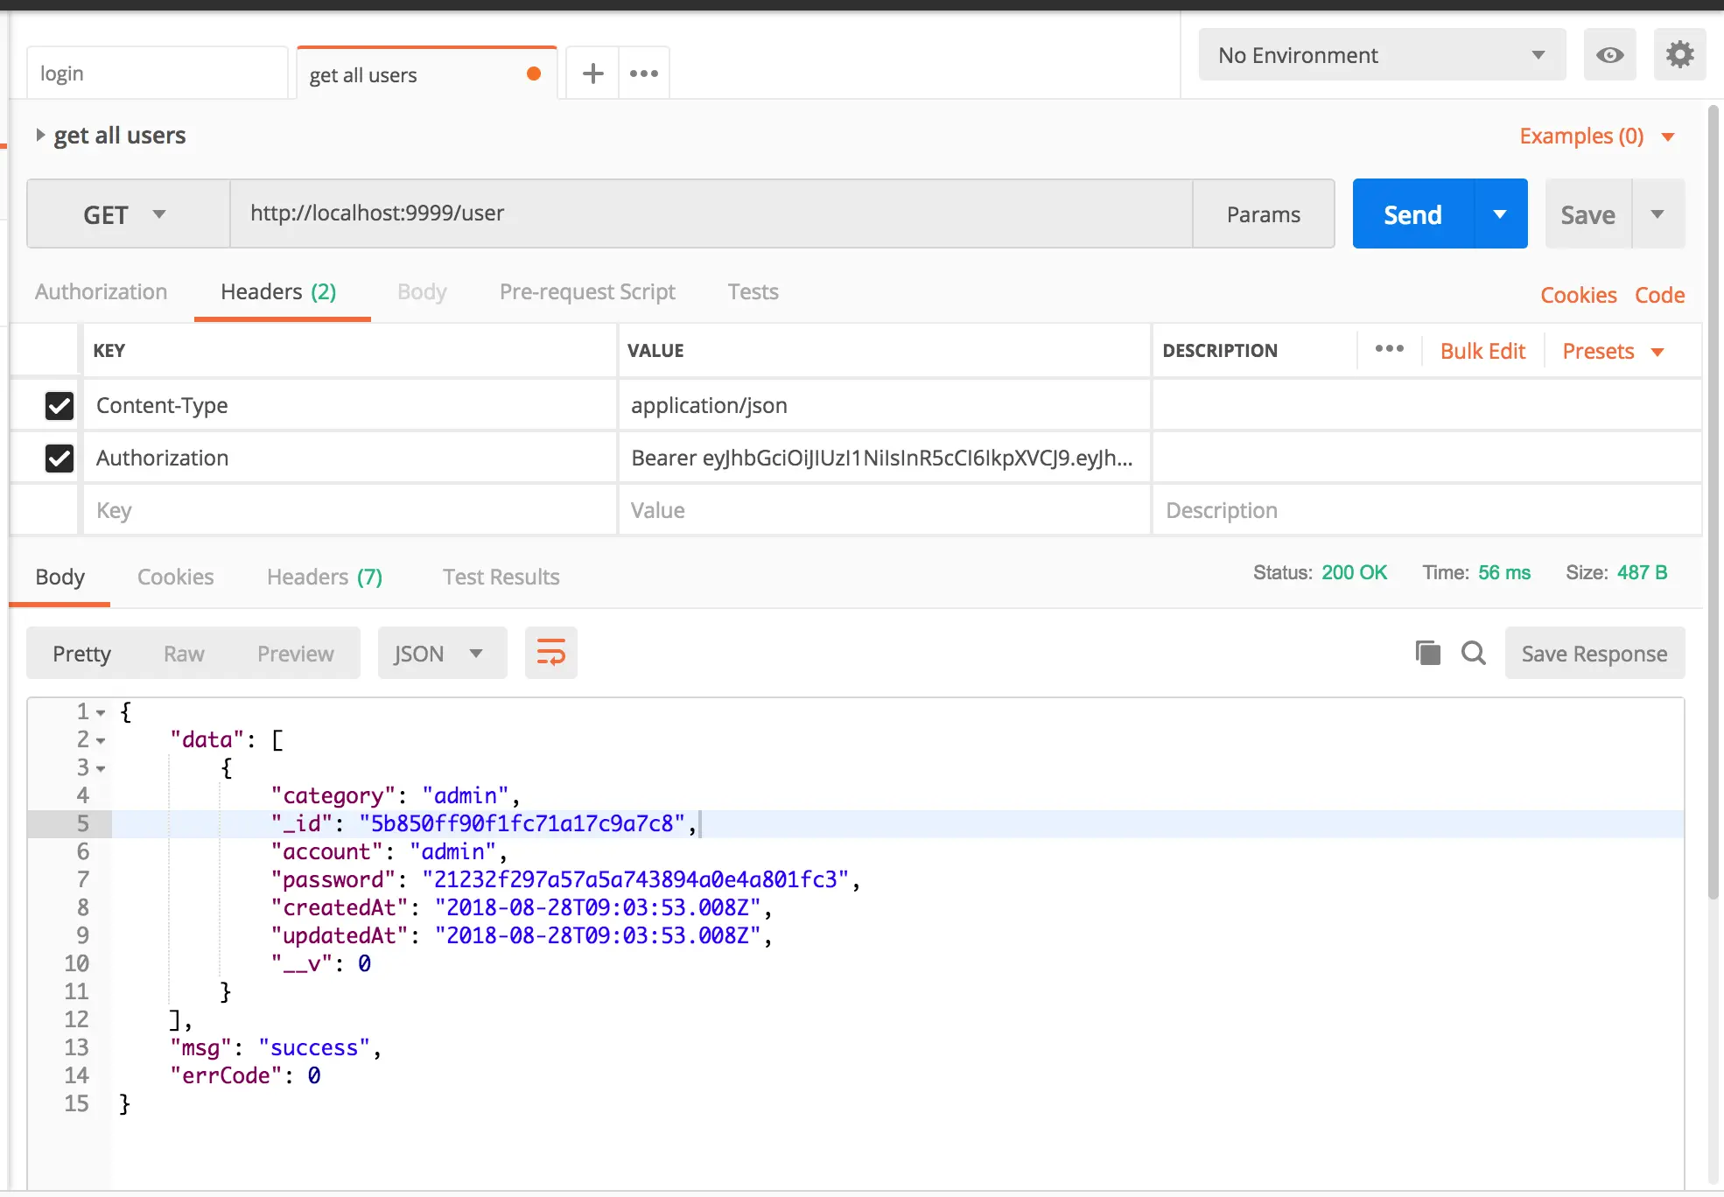Toggle the response line wrap icon
The height and width of the screenshot is (1197, 1724).
pos(550,653)
